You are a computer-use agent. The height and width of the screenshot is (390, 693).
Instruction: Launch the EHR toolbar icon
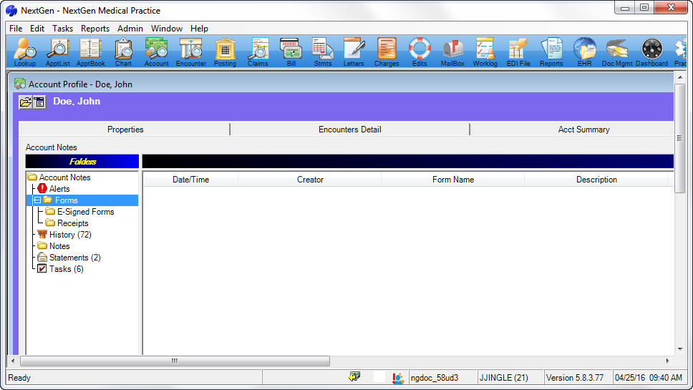pos(584,52)
